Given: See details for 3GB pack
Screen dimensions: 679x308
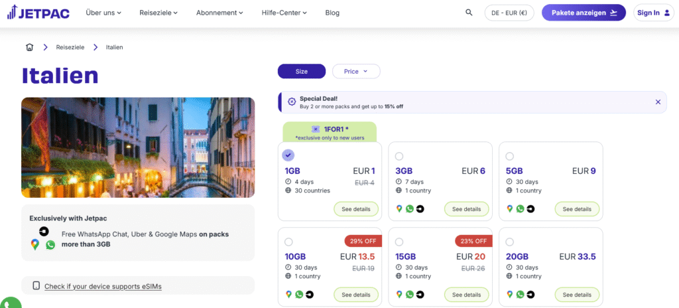Looking at the screenshot, I should tap(466, 209).
